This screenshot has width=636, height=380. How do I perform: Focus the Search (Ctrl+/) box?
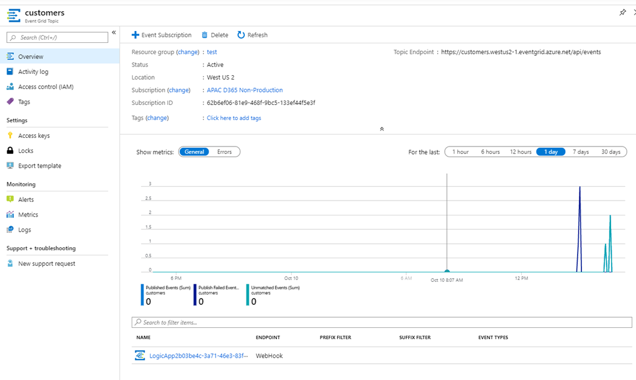(x=57, y=37)
